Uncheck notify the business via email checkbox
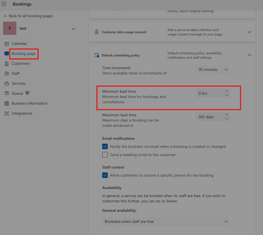This screenshot has height=235, width=263. [105, 146]
